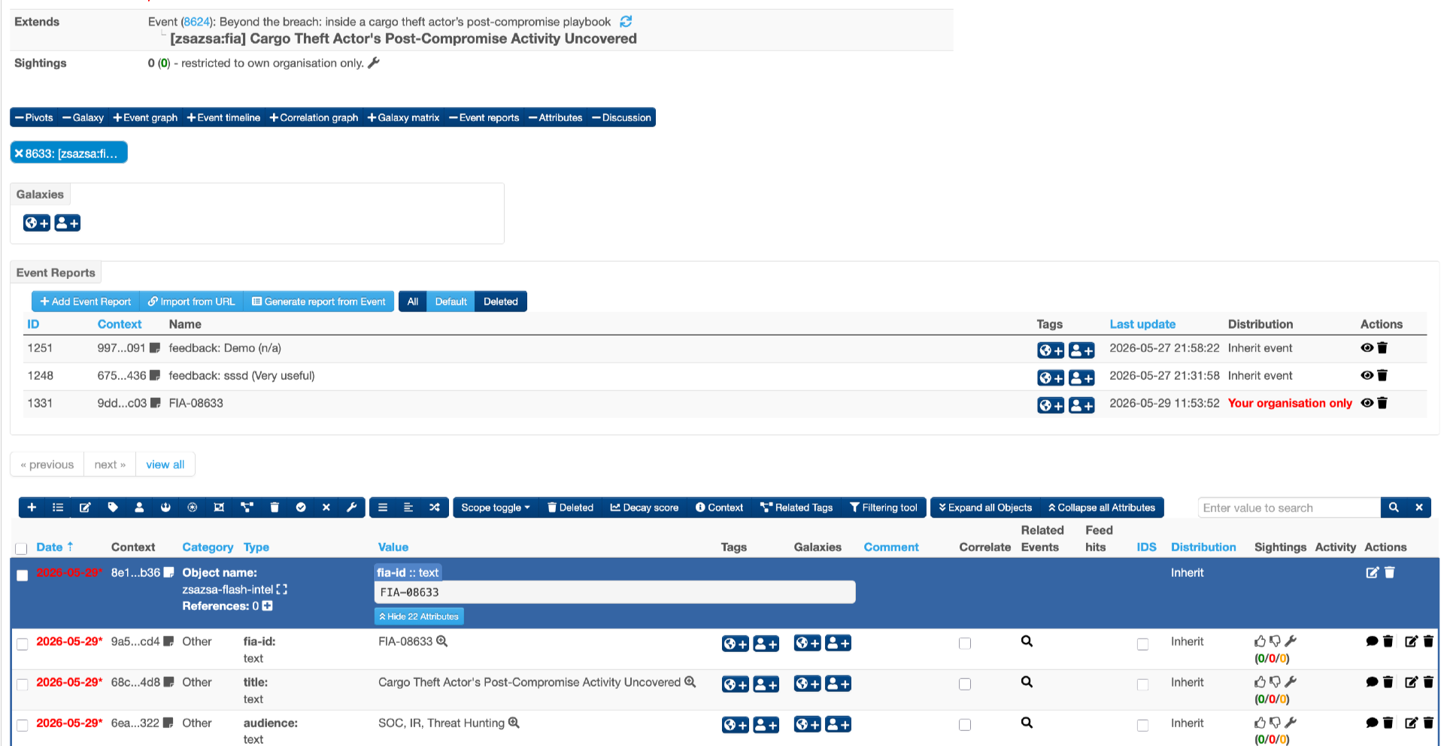This screenshot has width=1444, height=746.
Task: Click the accept proposals checkmark icon
Action: point(301,508)
